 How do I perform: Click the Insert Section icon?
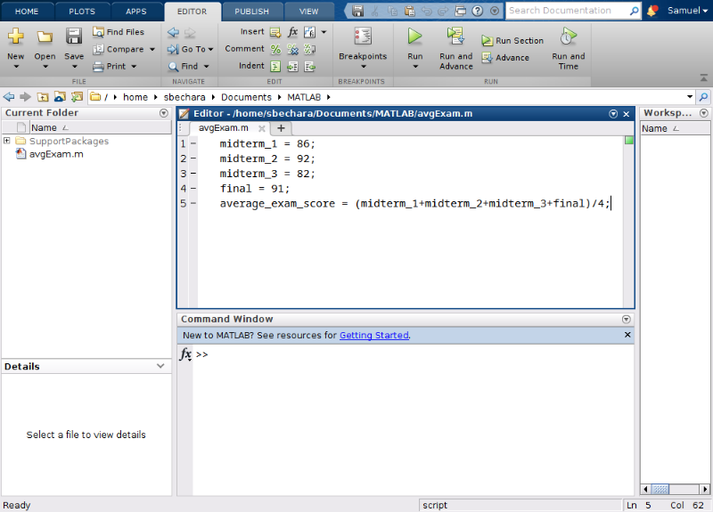(275, 32)
